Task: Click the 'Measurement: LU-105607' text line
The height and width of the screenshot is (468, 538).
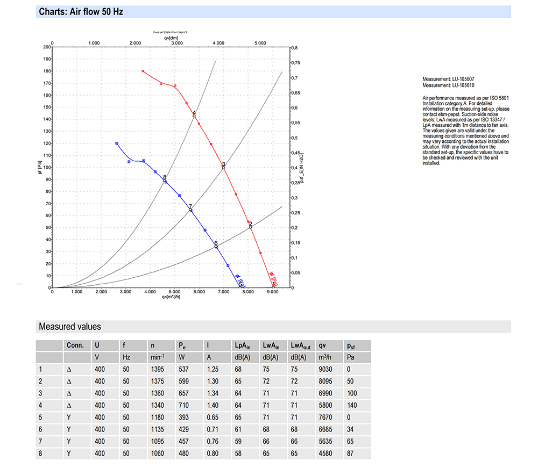Action: (x=448, y=79)
